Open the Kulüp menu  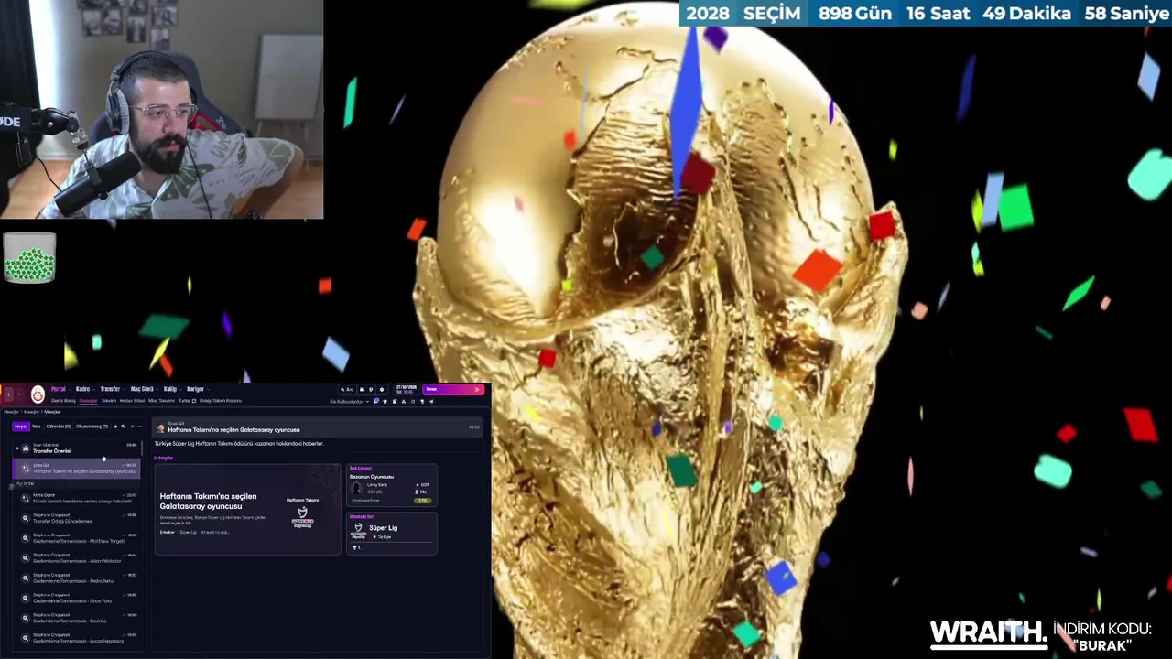point(170,389)
